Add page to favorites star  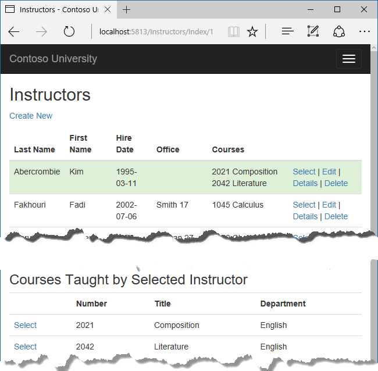click(x=252, y=32)
